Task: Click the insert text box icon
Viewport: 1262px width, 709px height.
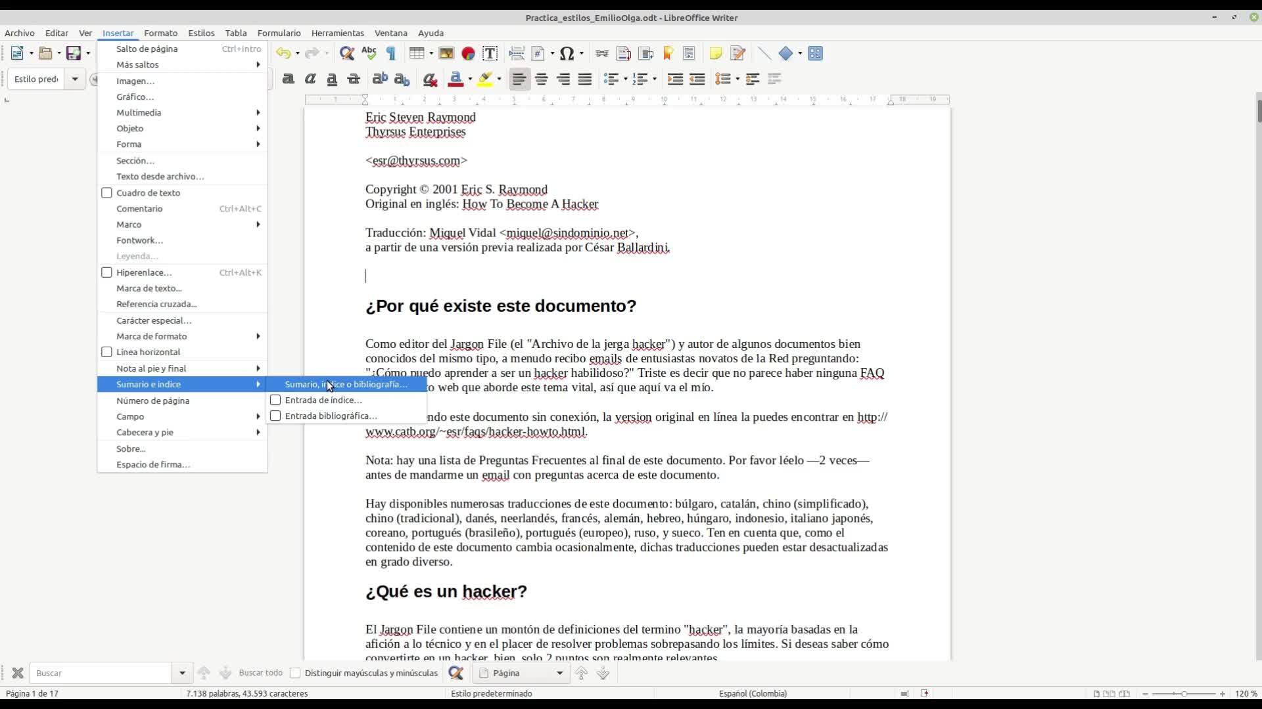Action: pos(490,54)
